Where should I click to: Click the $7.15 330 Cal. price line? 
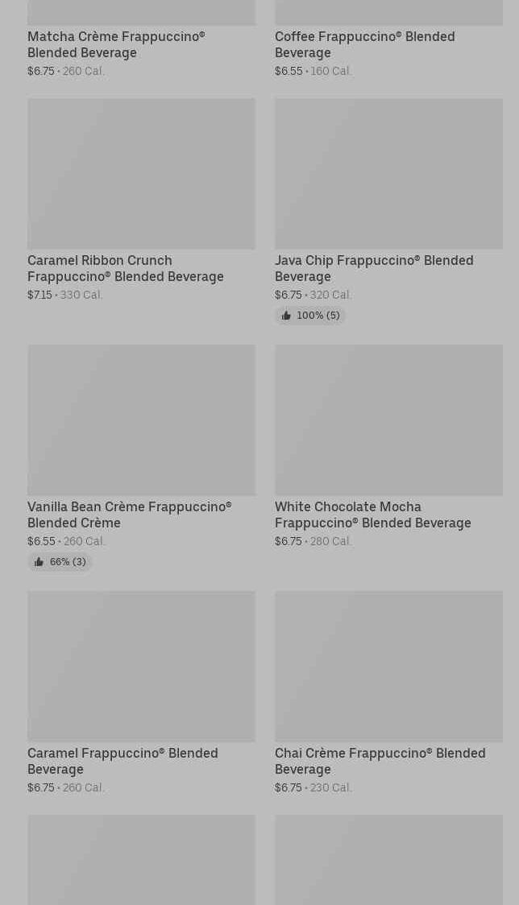click(65, 295)
